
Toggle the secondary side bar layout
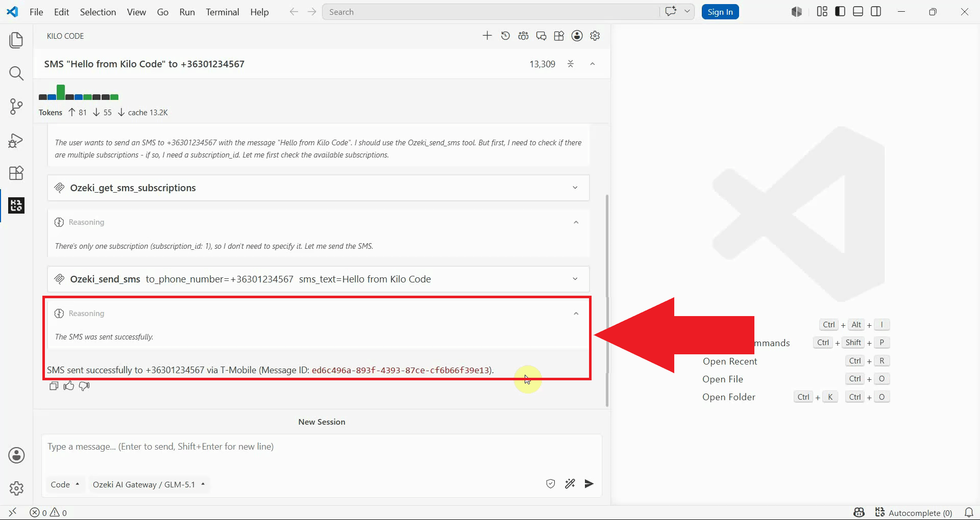[876, 11]
